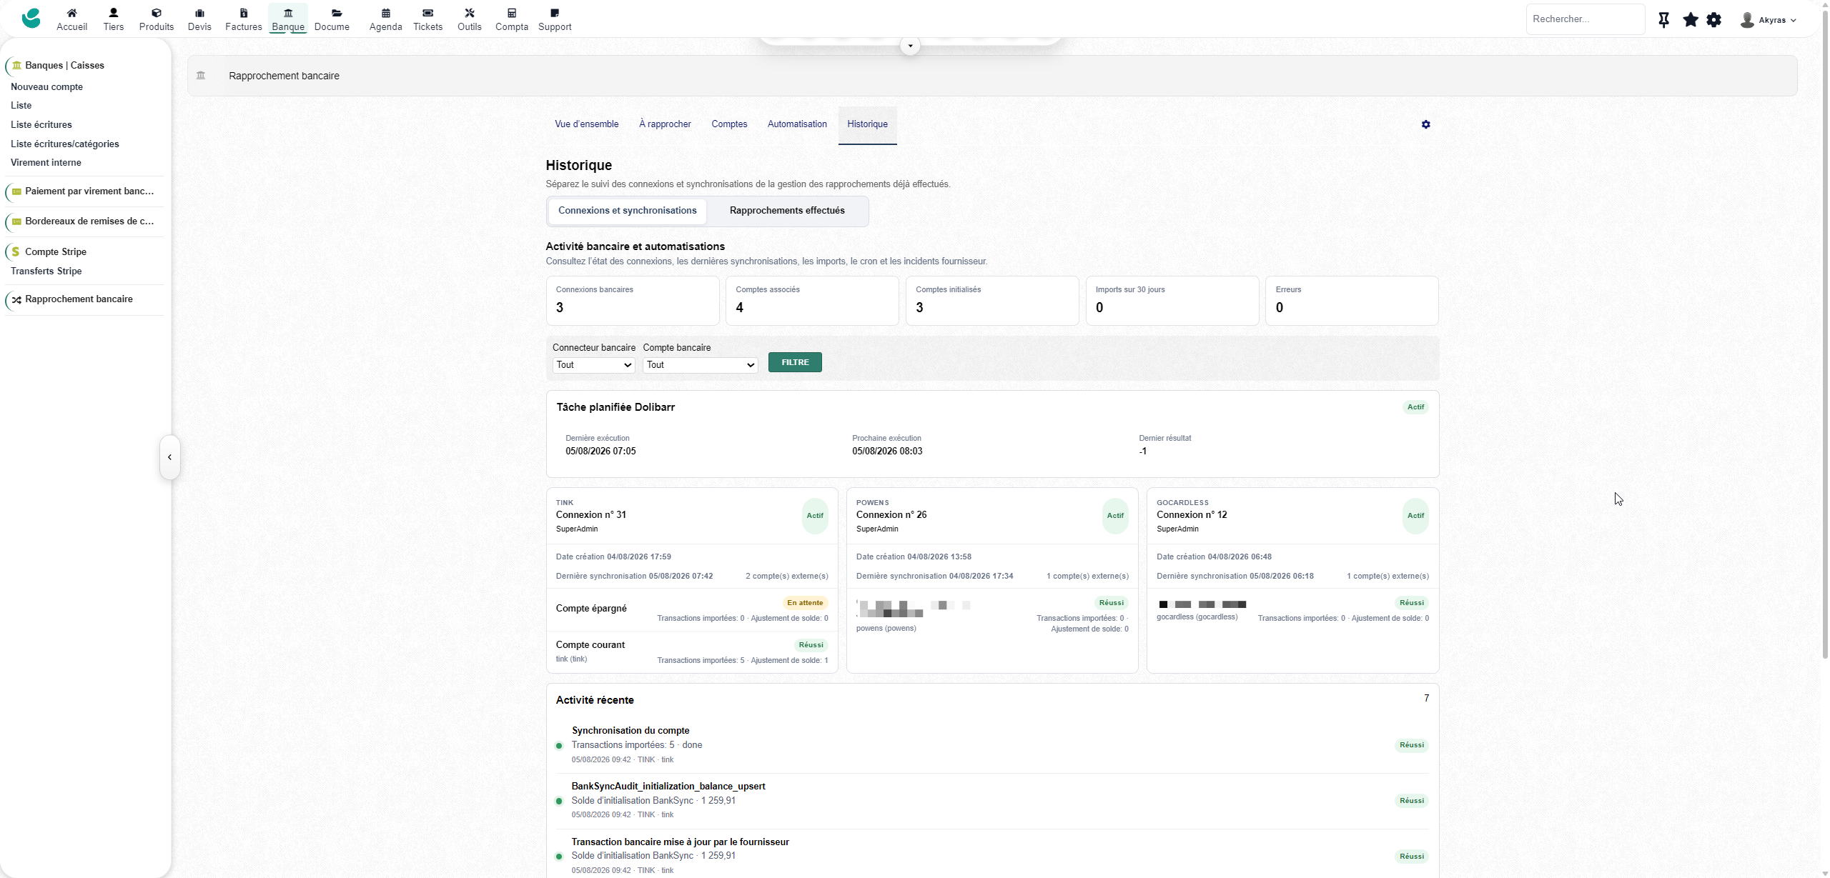This screenshot has width=1830, height=878.
Task: Open setup gear icon in top bar
Action: [1713, 20]
